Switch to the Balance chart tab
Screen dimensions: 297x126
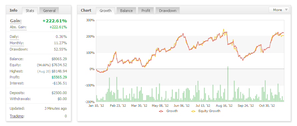pos(126,11)
